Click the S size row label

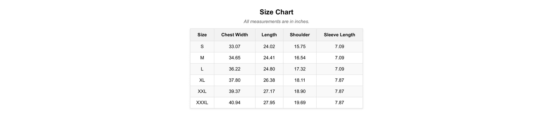[x=202, y=47]
